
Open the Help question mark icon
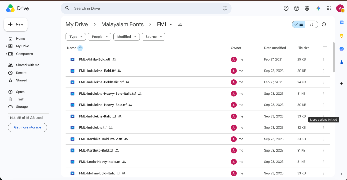(x=296, y=8)
